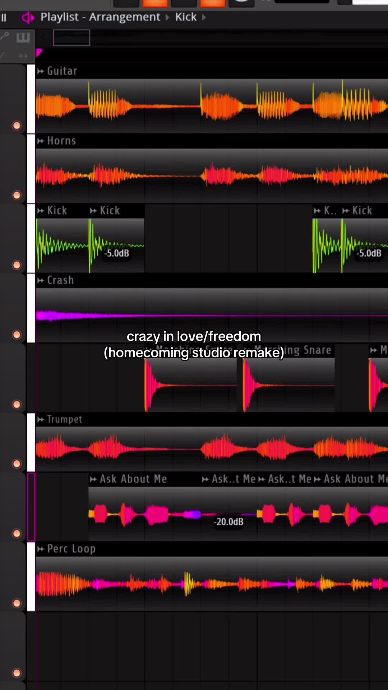Open the first 'Ask..t Me' clip icon
This screenshot has height=690, width=388.
pyautogui.click(x=205, y=479)
